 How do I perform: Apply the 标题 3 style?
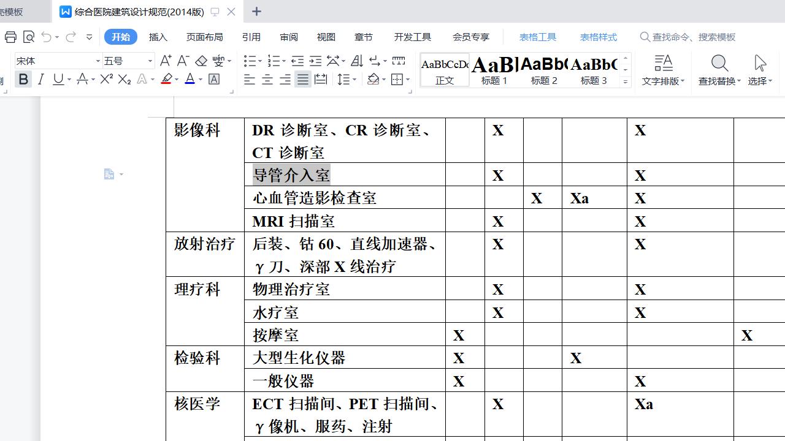pyautogui.click(x=594, y=70)
